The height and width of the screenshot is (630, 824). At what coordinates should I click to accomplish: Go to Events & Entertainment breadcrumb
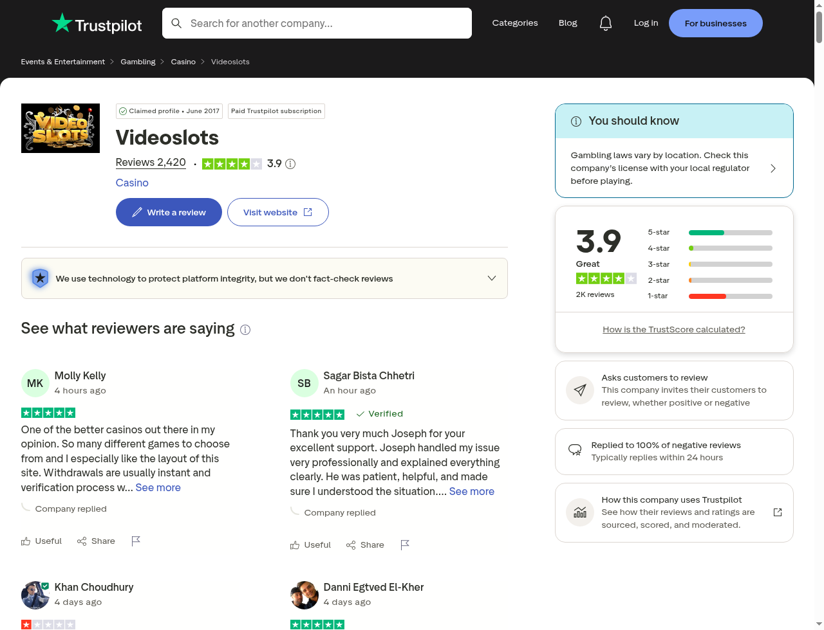pyautogui.click(x=63, y=62)
